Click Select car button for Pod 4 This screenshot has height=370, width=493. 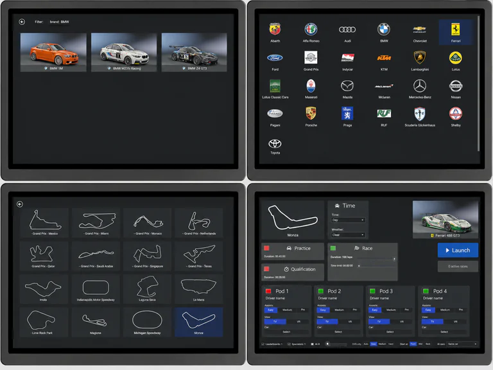coord(444,332)
